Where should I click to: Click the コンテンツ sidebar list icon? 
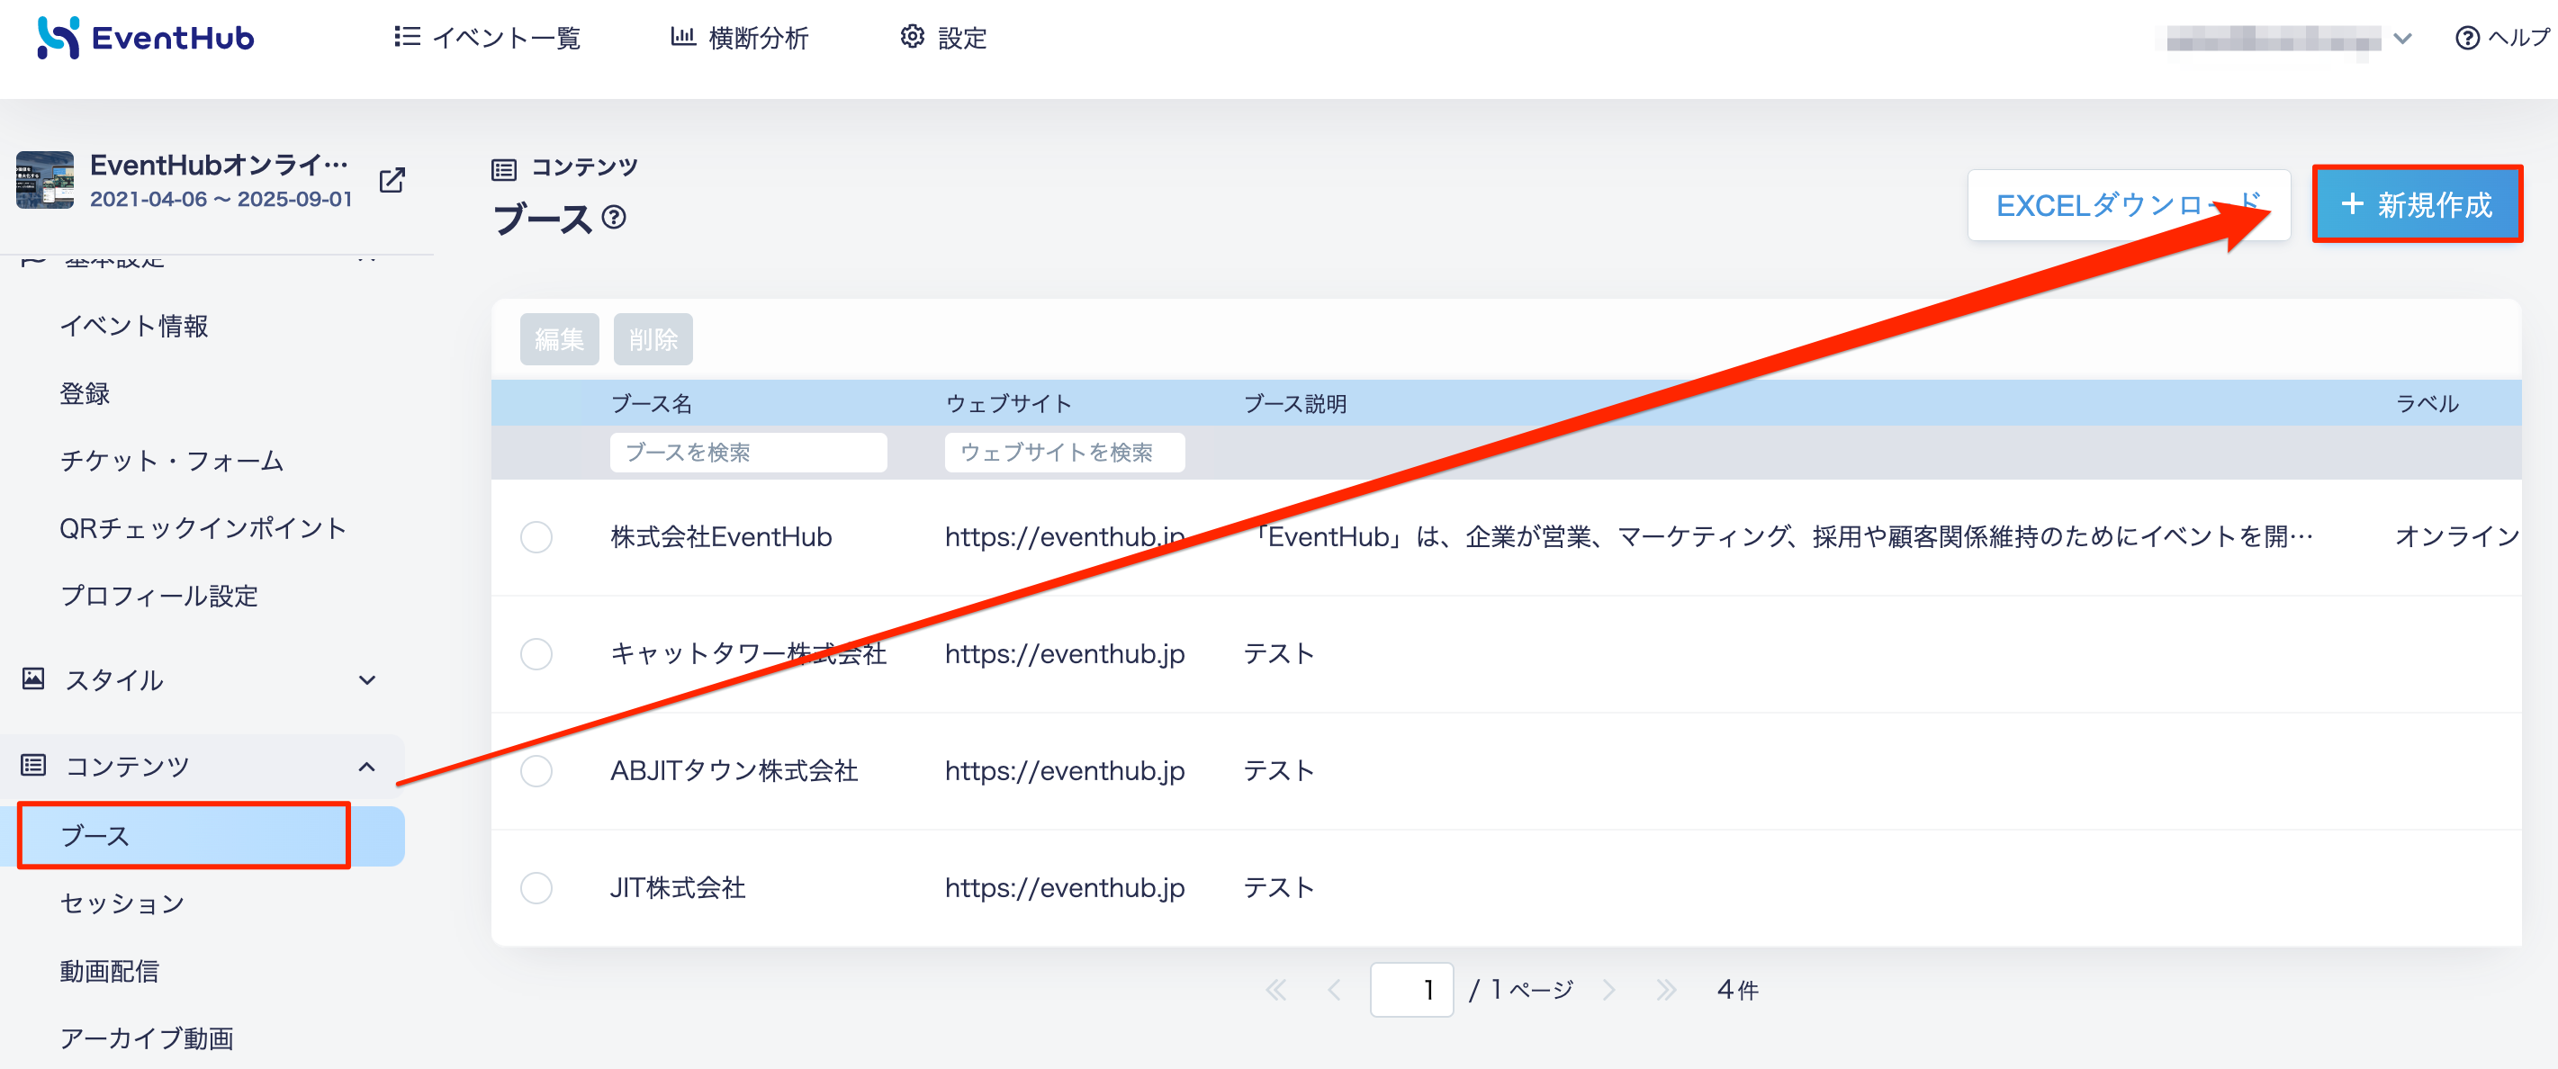click(x=32, y=765)
